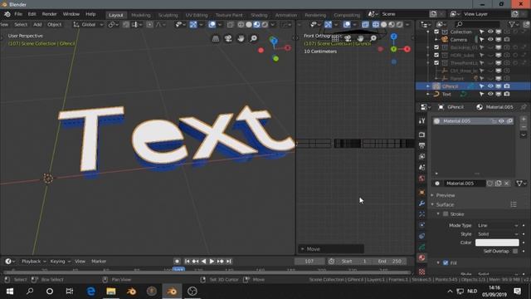Enable the Self Overlap checkbox
Screen dimensions: 531x299
pyautogui.click(x=515, y=251)
